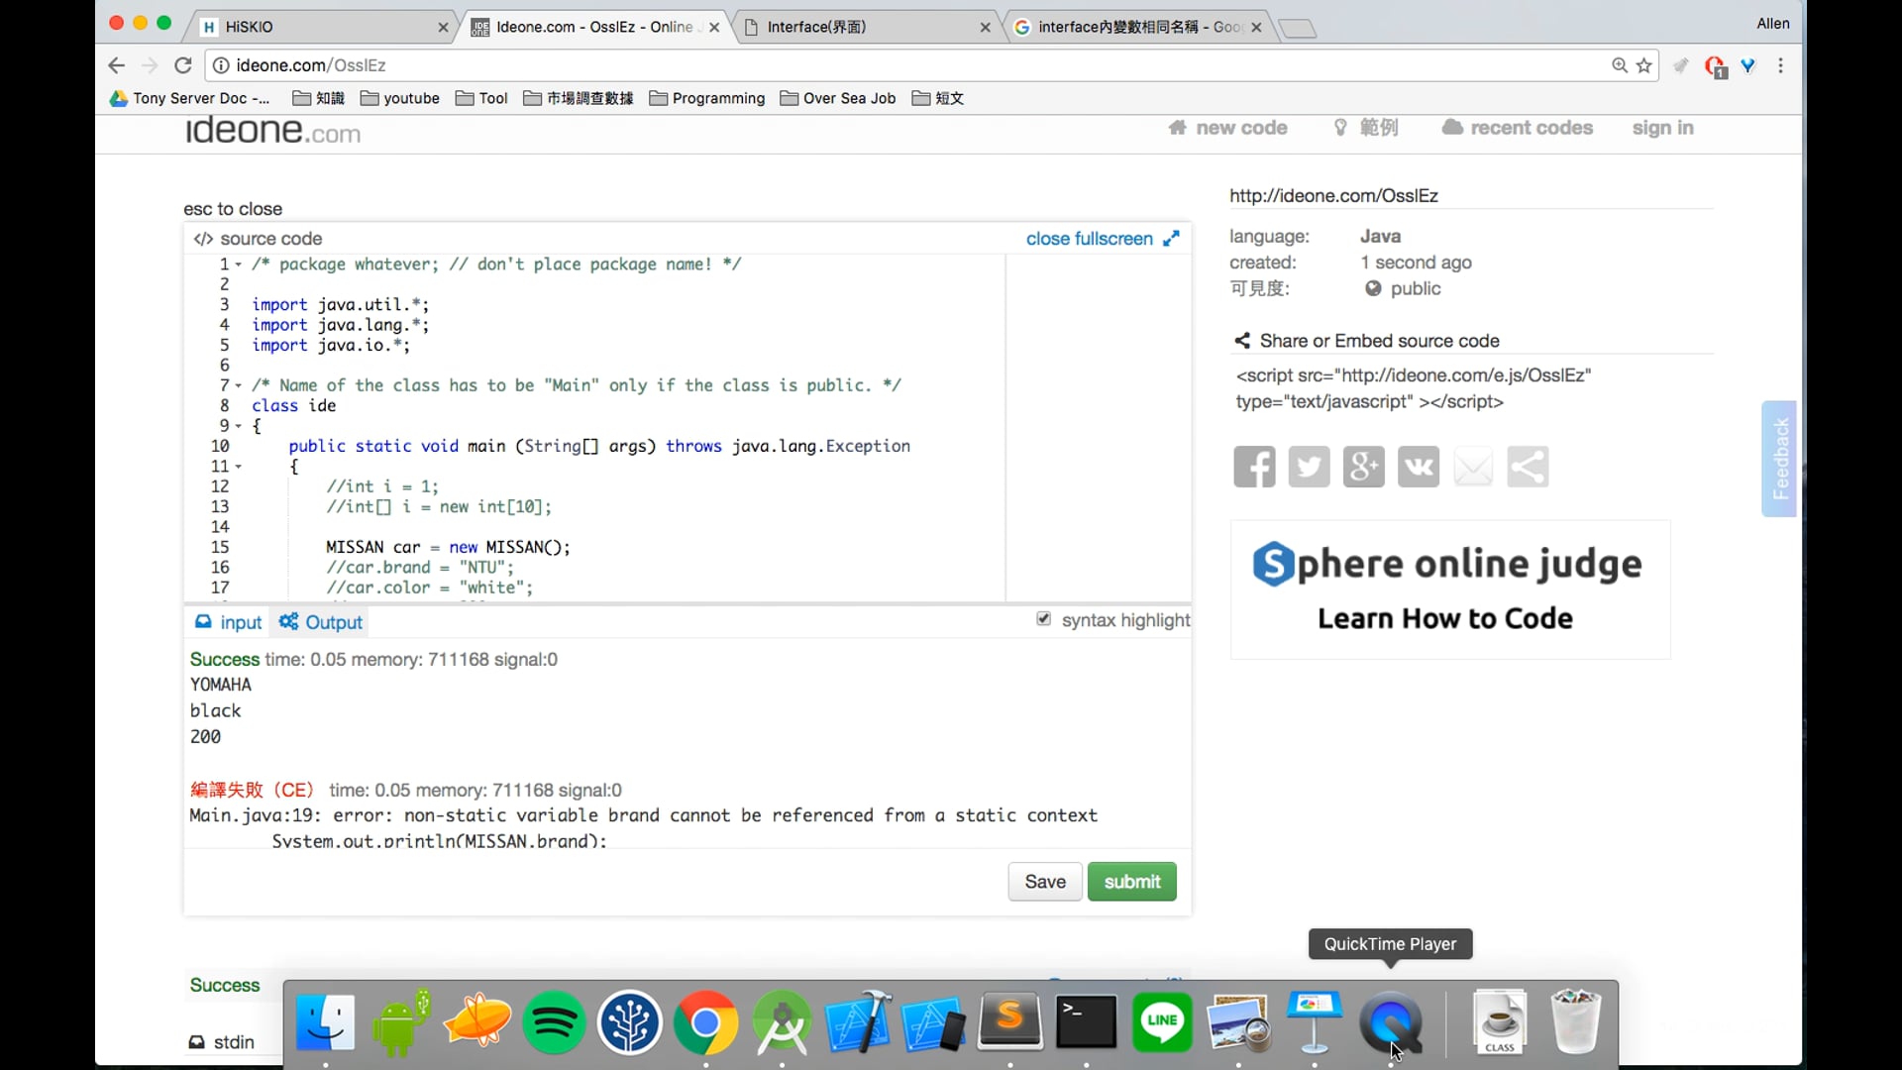Viewport: 1902px width, 1070px height.
Task: Click the email share icon
Action: tap(1473, 467)
